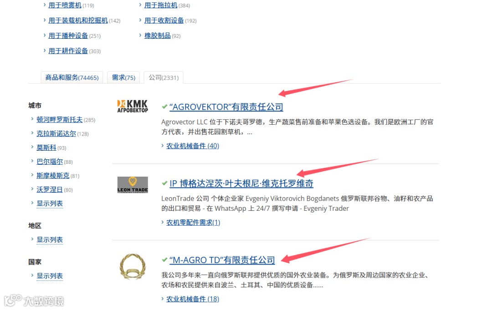Expand 显示列表 under 国家

pos(50,276)
